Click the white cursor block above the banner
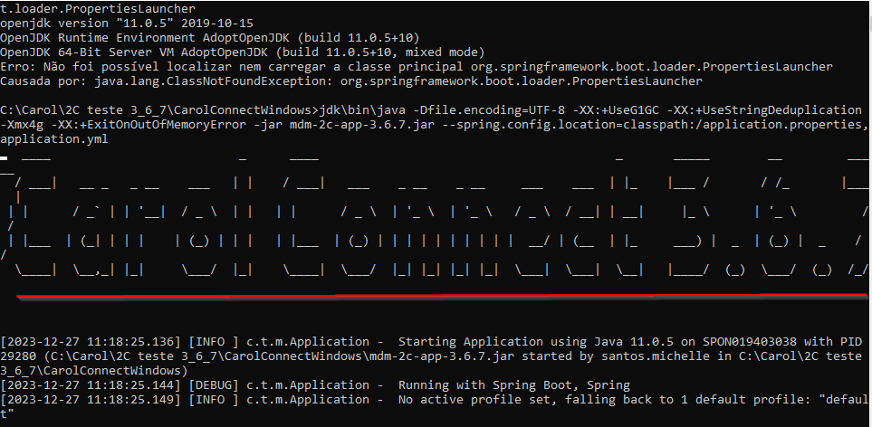 coord(5,157)
